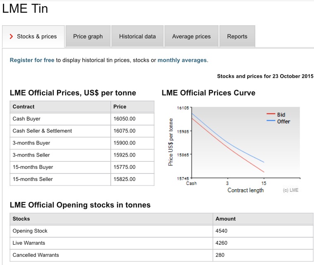
Task: Click the LME Official Prices heading
Action: click(x=73, y=93)
